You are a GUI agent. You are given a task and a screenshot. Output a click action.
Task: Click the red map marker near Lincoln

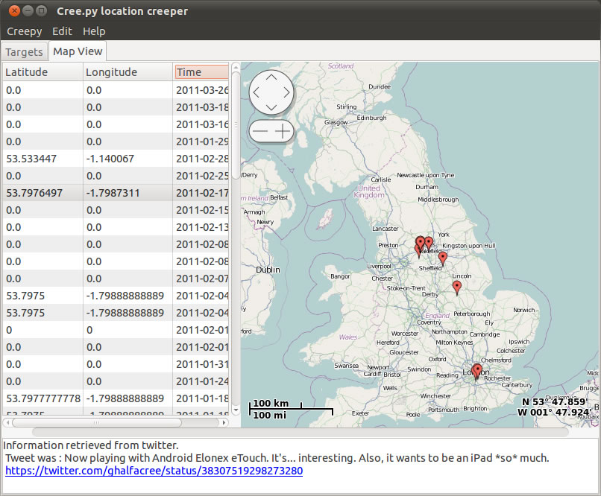pyautogui.click(x=457, y=287)
